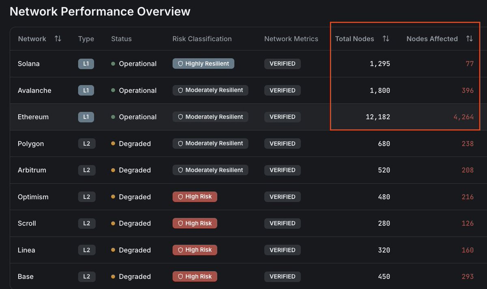Click the VERIFIED badge for Polygon

[x=282, y=143]
